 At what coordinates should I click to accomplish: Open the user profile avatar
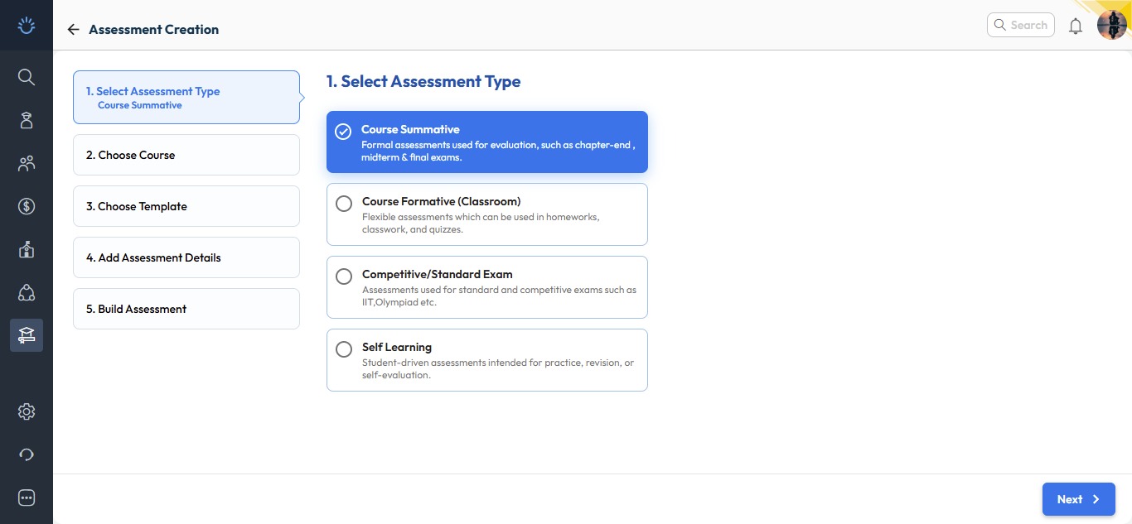1112,25
